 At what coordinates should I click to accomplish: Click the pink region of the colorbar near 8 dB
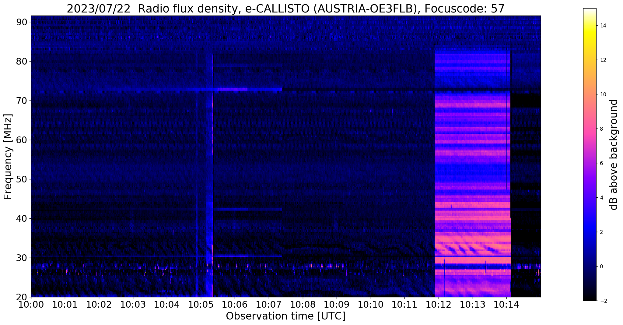590,129
